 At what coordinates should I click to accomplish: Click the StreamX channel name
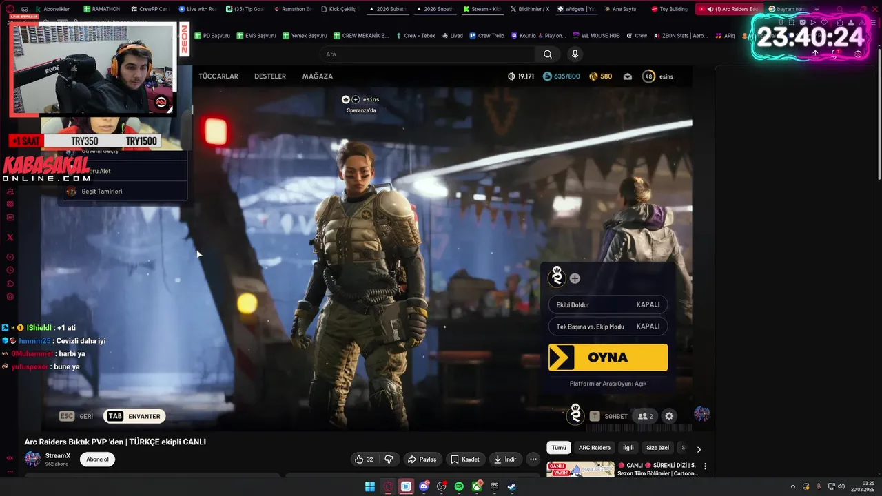pos(58,455)
